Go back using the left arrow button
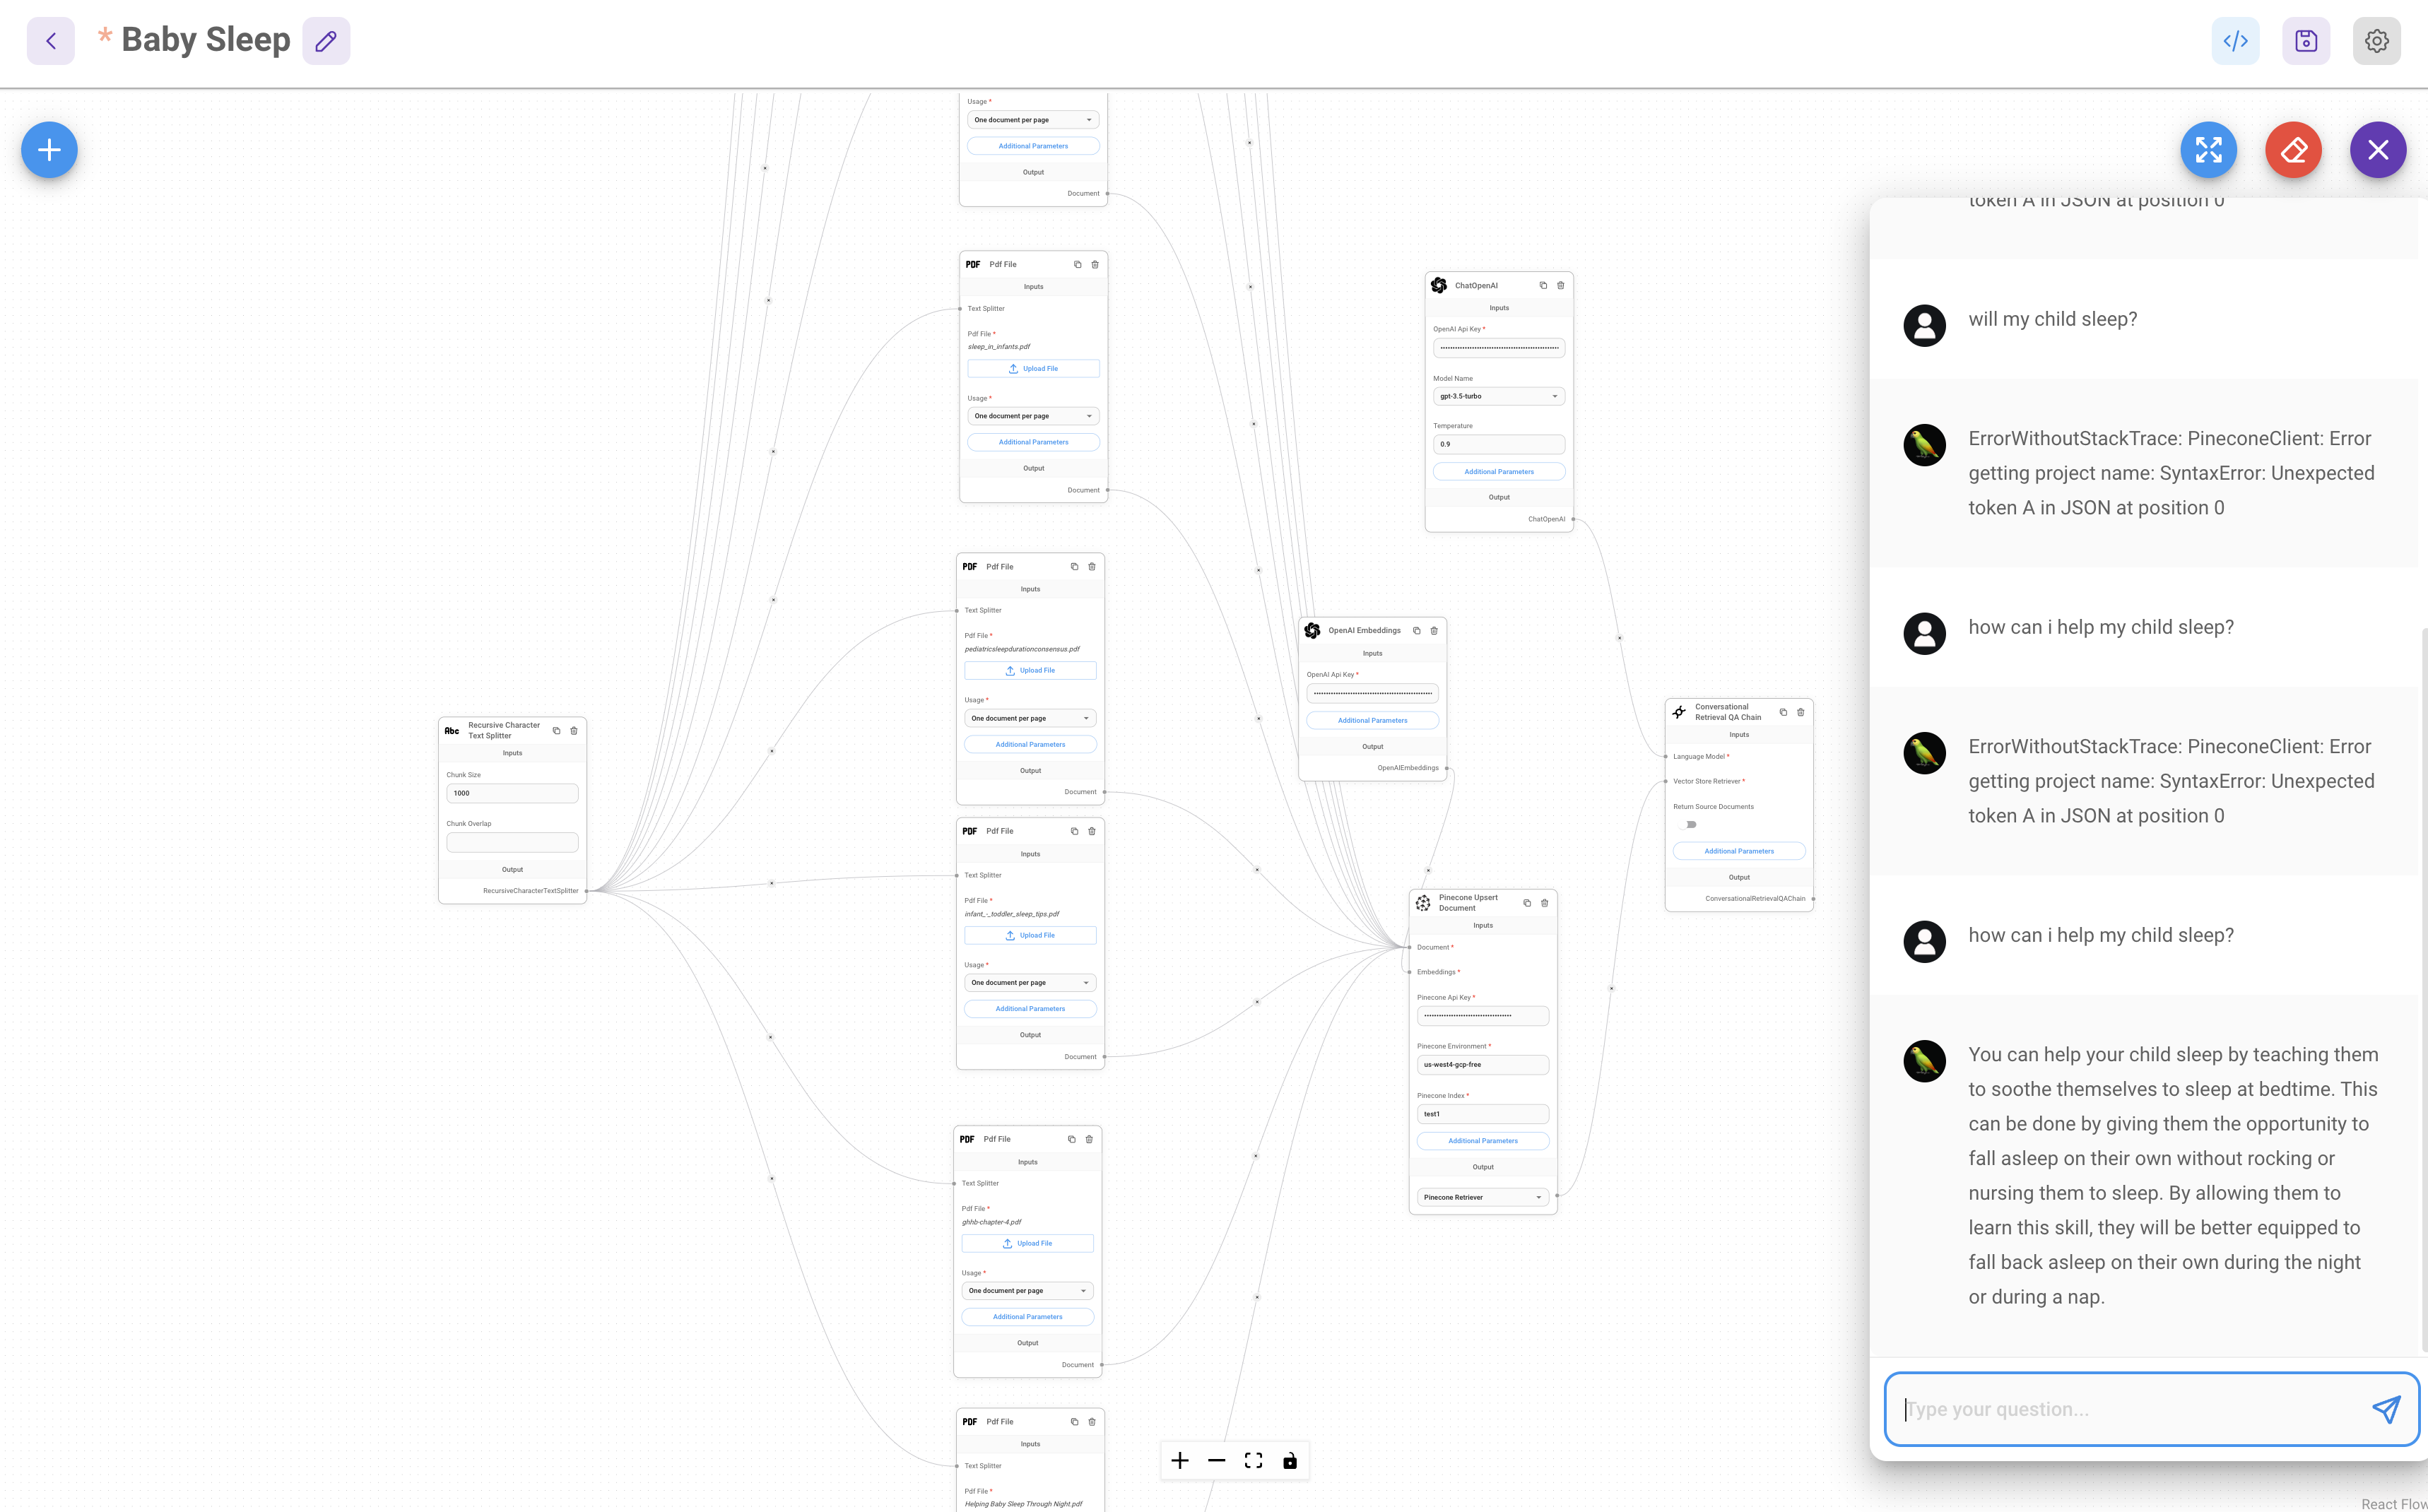This screenshot has height=1512, width=2428. 51,41
